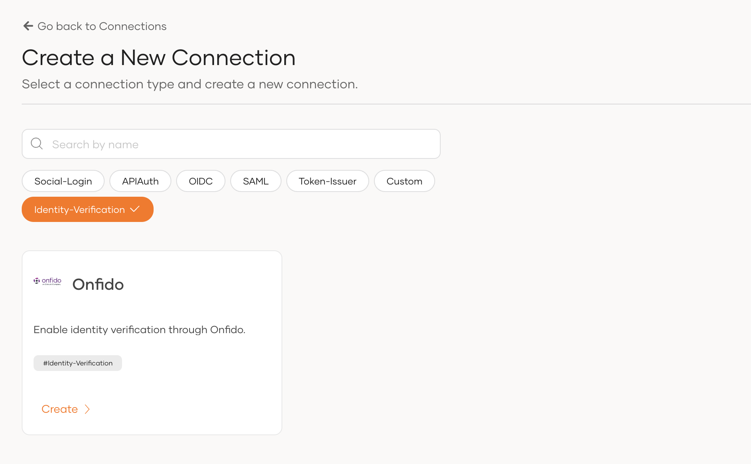
Task: Select the Token-Issuer category
Action: pos(327,181)
